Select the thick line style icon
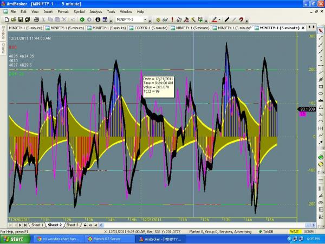This screenshot has height=244, width=325. click(227, 20)
